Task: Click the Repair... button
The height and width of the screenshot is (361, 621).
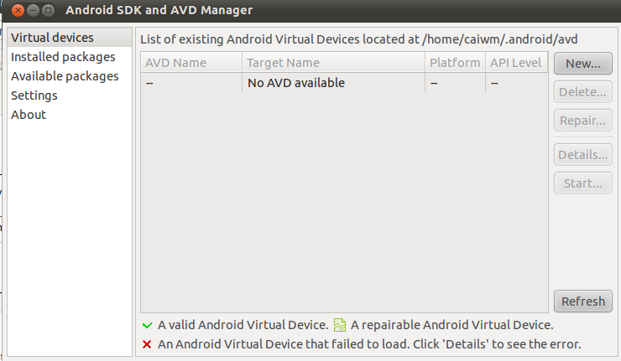Action: [x=583, y=121]
